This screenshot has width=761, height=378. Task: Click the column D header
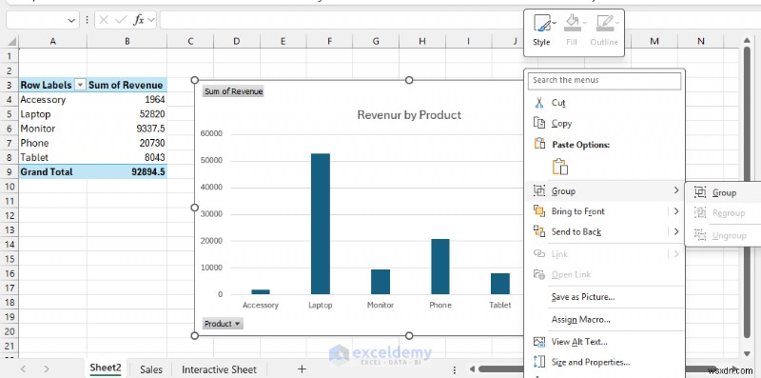pos(236,41)
